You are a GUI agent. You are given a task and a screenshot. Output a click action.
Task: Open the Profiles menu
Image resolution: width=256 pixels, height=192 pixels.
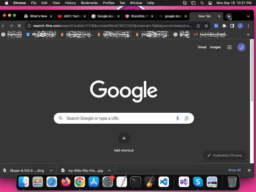(108, 3)
